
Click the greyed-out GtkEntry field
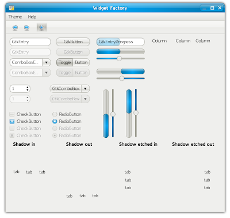[30, 52]
